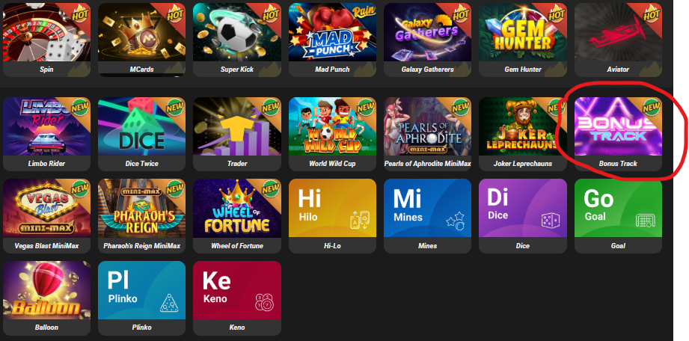Image resolution: width=689 pixels, height=341 pixels.
Task: Open the red Keno game tile
Action: [237, 298]
